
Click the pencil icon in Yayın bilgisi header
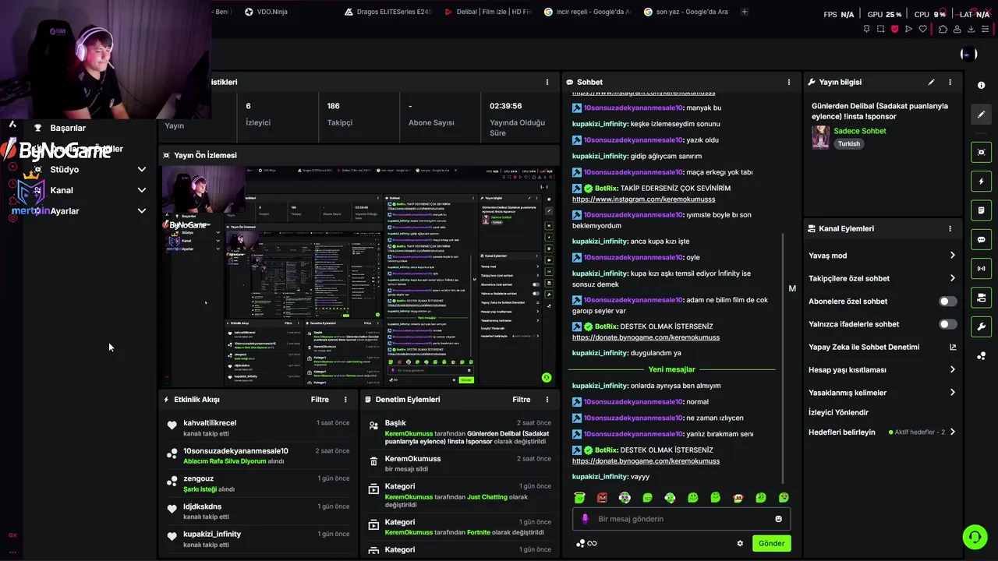click(931, 82)
